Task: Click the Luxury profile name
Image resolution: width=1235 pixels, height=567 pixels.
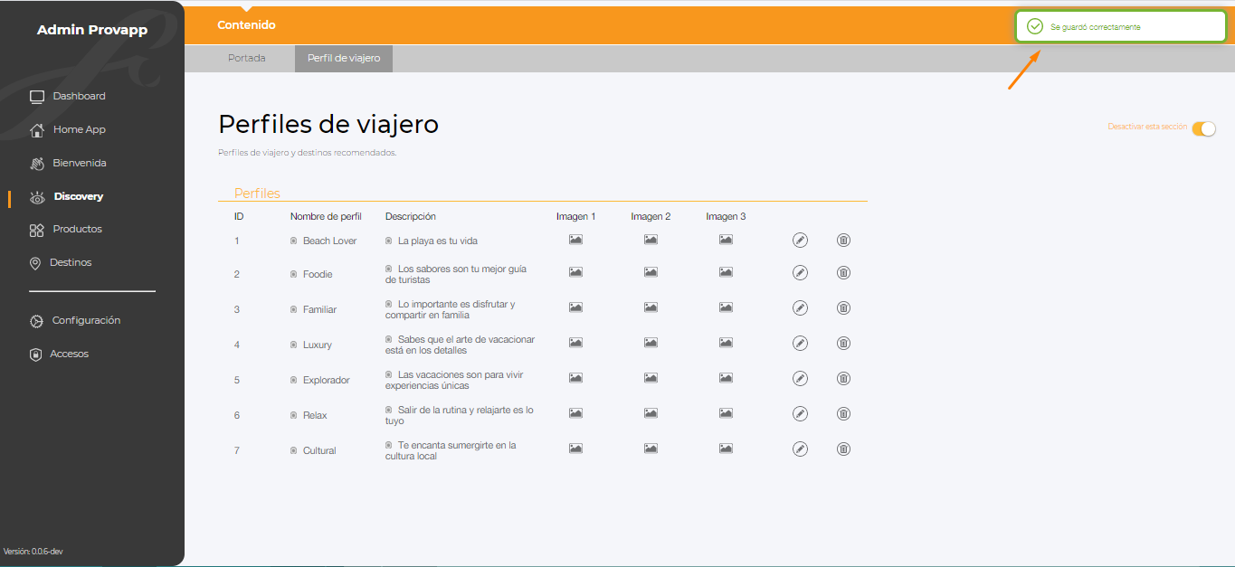Action: coord(318,345)
